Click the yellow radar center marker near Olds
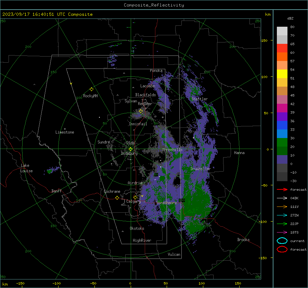Screen dimensions: 308x288 pyautogui.click(x=130, y=149)
